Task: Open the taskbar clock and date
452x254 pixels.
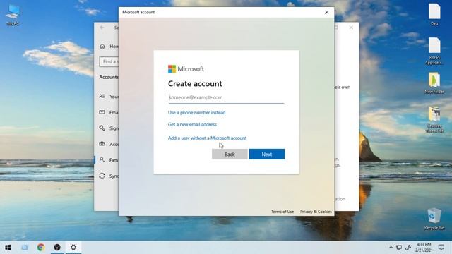Action: (x=424, y=248)
